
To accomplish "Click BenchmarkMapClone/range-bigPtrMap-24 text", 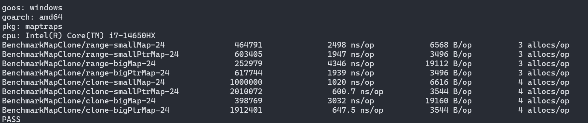I will pyautogui.click(x=86, y=73).
